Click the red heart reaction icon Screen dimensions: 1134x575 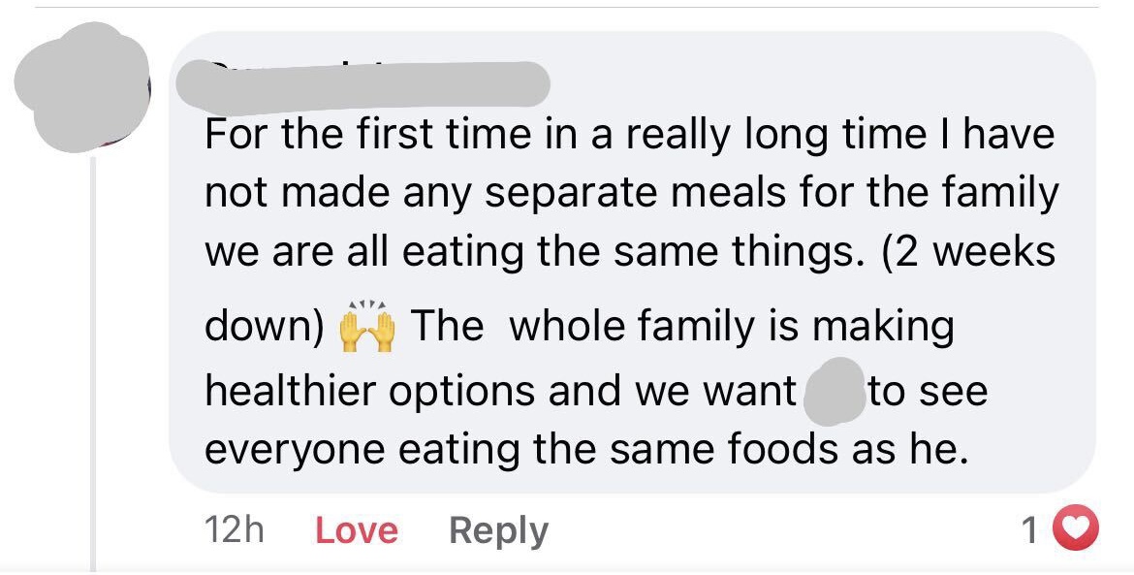pos(1075,528)
